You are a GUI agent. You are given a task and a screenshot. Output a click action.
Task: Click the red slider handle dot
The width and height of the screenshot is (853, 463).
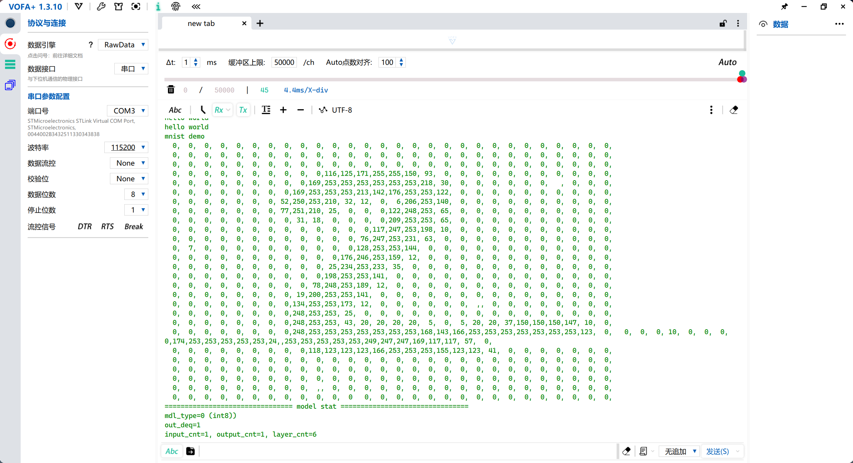pyautogui.click(x=740, y=79)
